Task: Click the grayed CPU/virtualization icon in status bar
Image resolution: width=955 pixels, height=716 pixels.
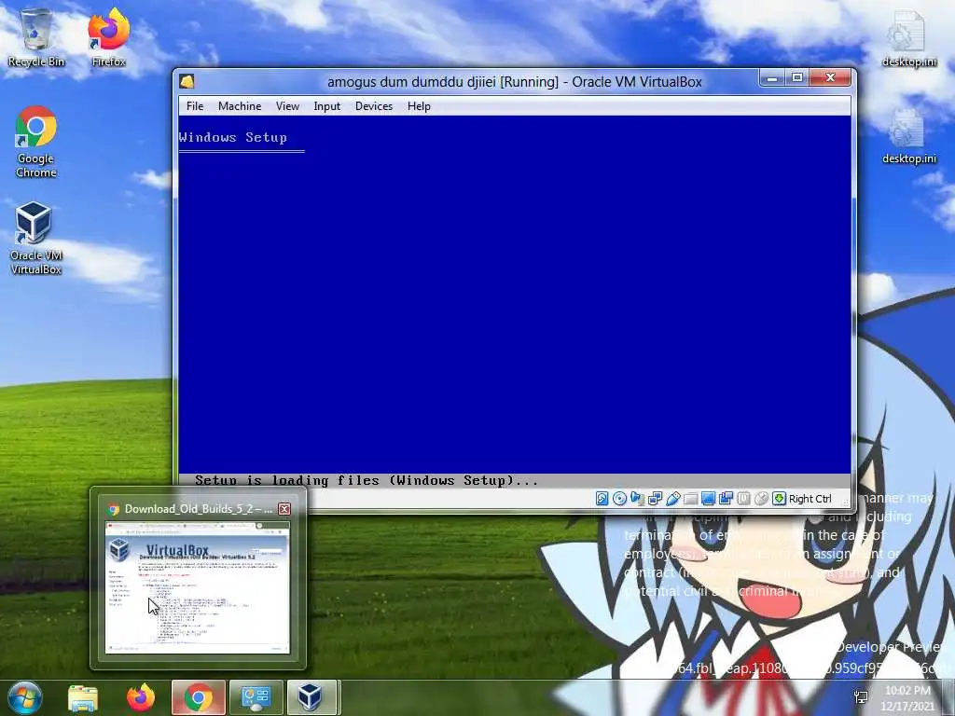Action: coord(743,499)
